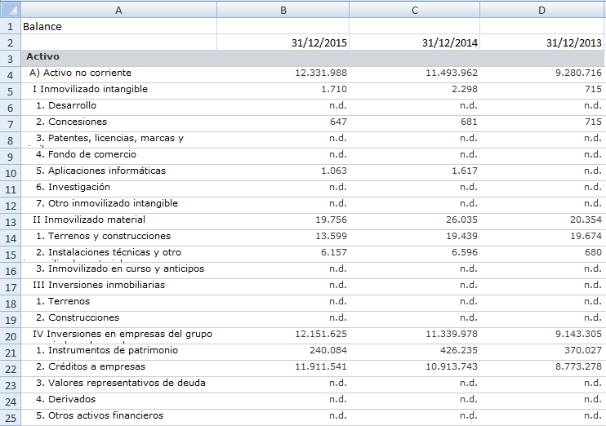Select '3. Patentes, licencias, marcas y' cell
The width and height of the screenshot is (606, 426).
pos(118,140)
